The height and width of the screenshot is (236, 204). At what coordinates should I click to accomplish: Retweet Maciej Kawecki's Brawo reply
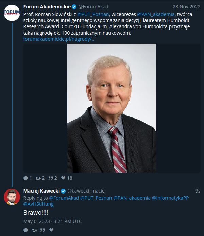(34, 230)
